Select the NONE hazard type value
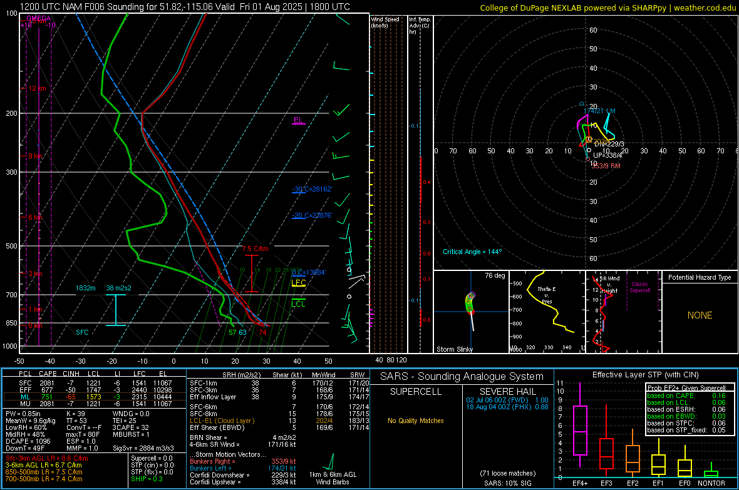The height and width of the screenshot is (490, 739). pos(700,315)
